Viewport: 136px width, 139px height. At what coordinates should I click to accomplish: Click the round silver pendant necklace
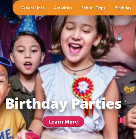click(119, 38)
